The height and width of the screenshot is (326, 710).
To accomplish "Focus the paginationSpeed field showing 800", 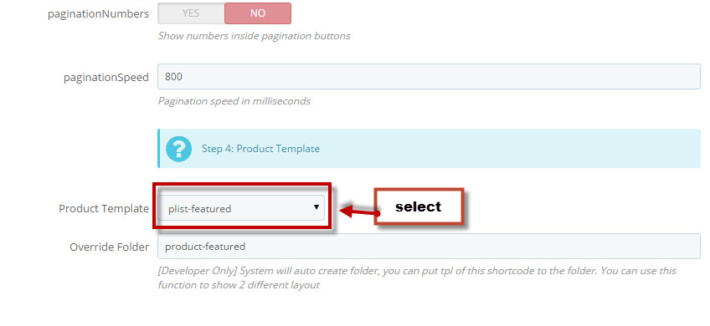I will [429, 76].
